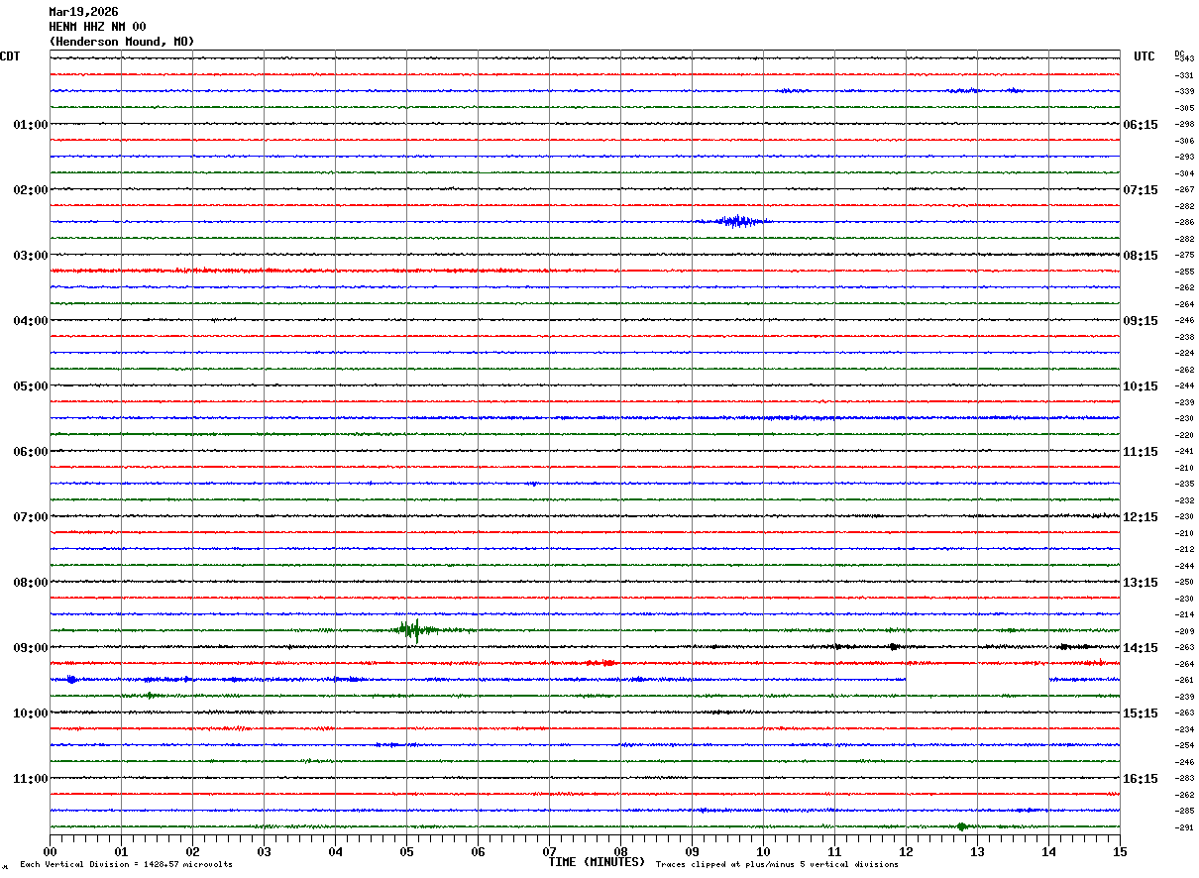Click the CDT timezone label
This screenshot has height=878, width=1199.
point(10,56)
